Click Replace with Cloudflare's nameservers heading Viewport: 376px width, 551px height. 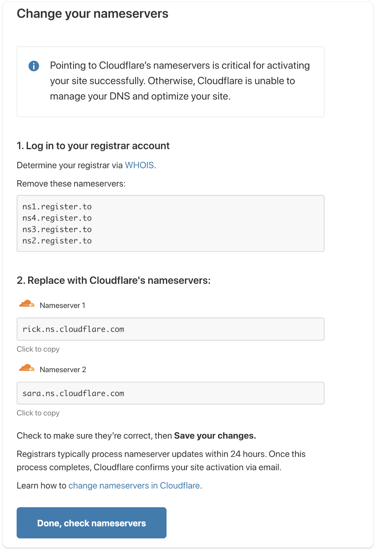click(x=114, y=280)
